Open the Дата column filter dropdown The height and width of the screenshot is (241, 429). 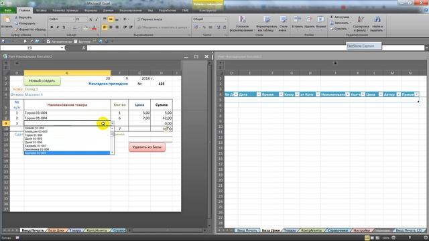(259, 94)
